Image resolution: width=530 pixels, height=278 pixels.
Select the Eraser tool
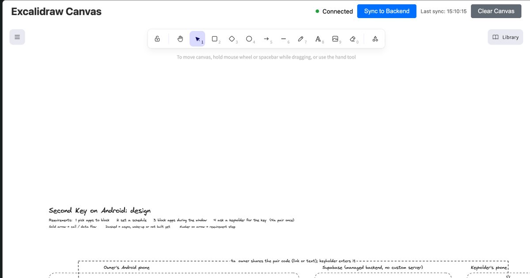click(x=352, y=39)
